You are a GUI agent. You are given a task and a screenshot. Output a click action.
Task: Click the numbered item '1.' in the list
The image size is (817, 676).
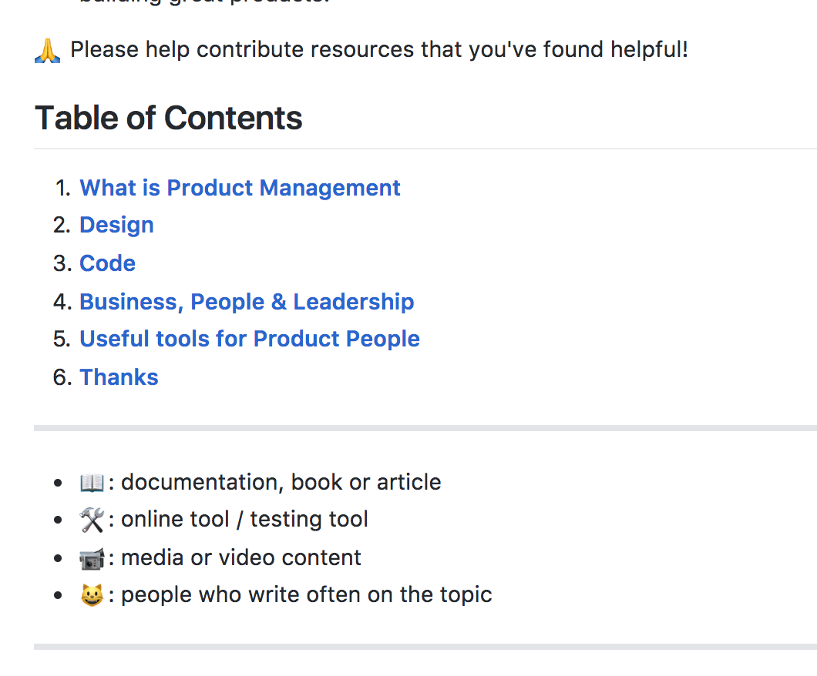62,187
